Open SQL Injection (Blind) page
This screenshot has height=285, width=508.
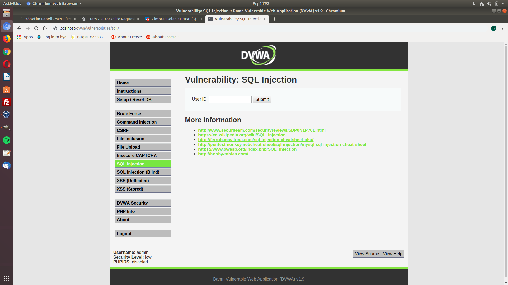[x=143, y=172]
